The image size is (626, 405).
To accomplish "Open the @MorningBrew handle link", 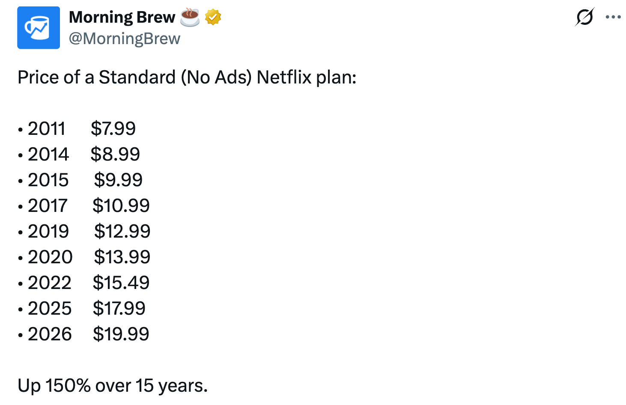I will pyautogui.click(x=125, y=39).
